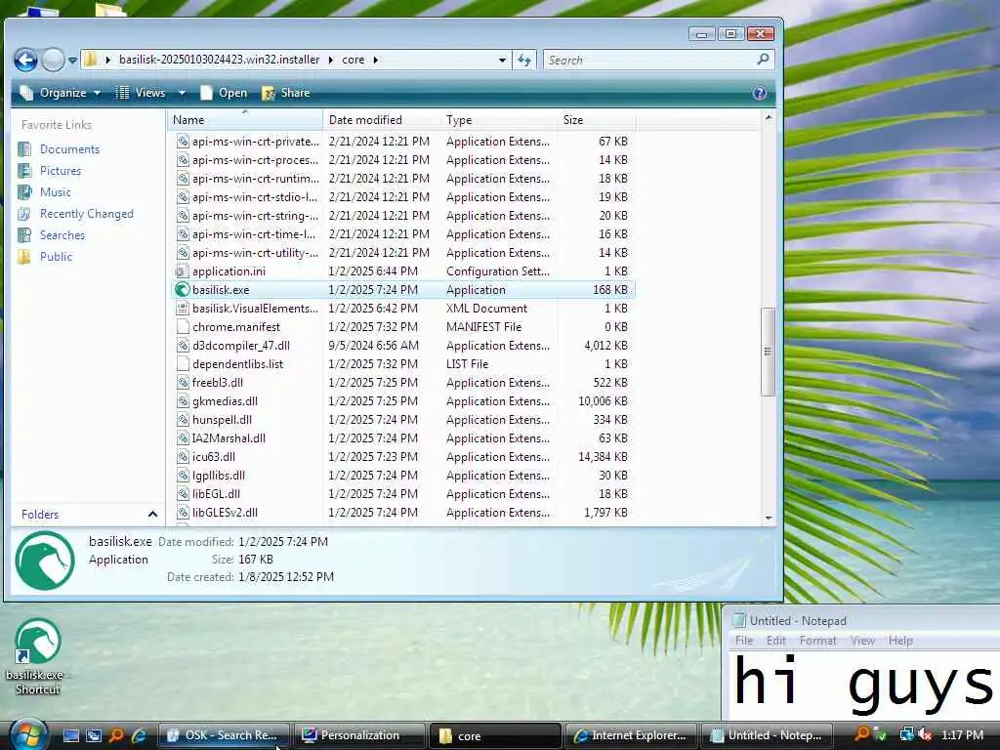1000x750 pixels.
Task: Select the hunspell.dll file icon
Action: pos(183,420)
